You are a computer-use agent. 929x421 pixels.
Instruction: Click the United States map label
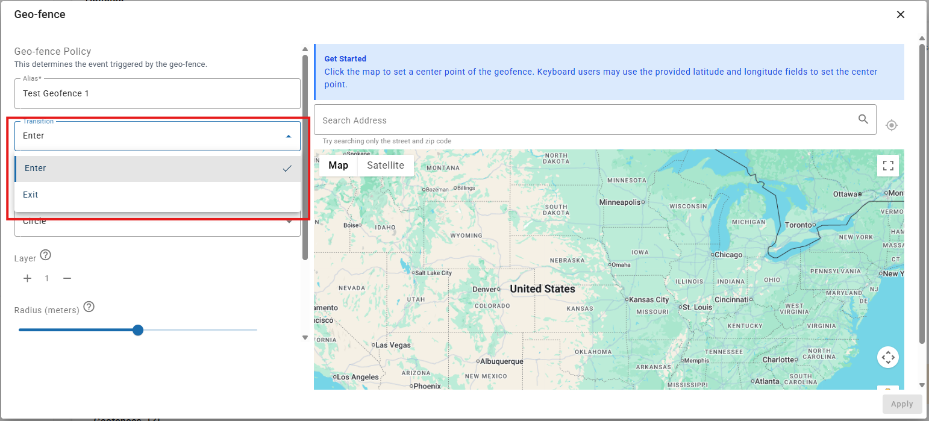pos(542,289)
